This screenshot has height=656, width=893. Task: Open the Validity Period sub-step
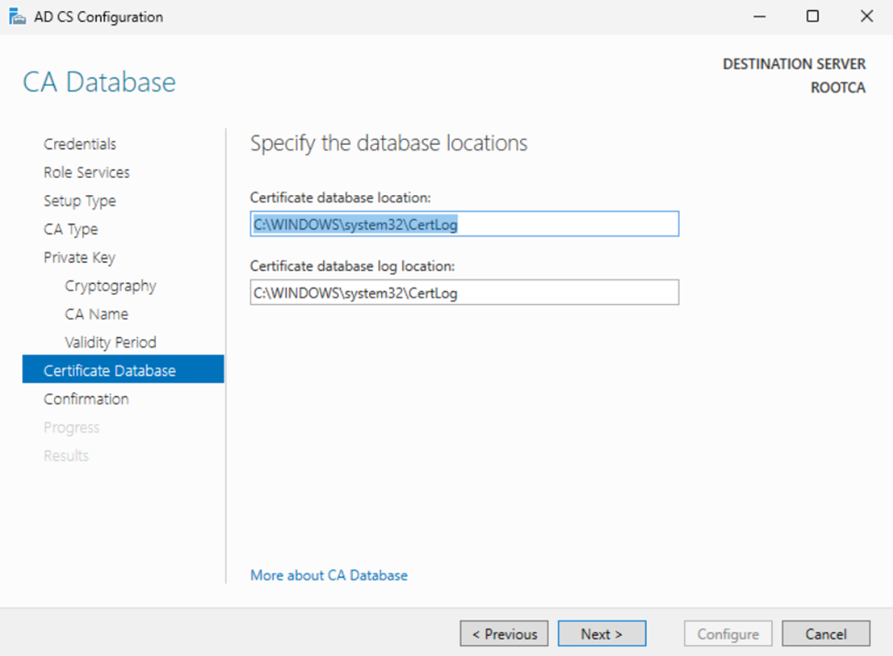coord(110,343)
